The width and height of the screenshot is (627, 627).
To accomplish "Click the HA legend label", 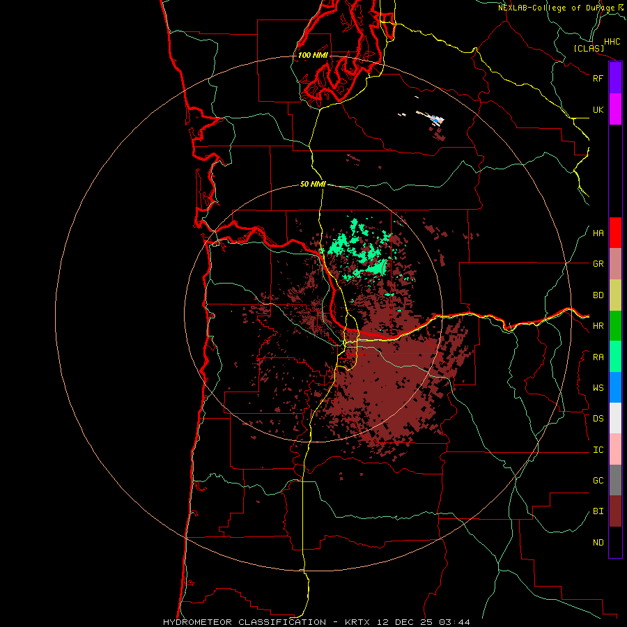I will pos(598,233).
